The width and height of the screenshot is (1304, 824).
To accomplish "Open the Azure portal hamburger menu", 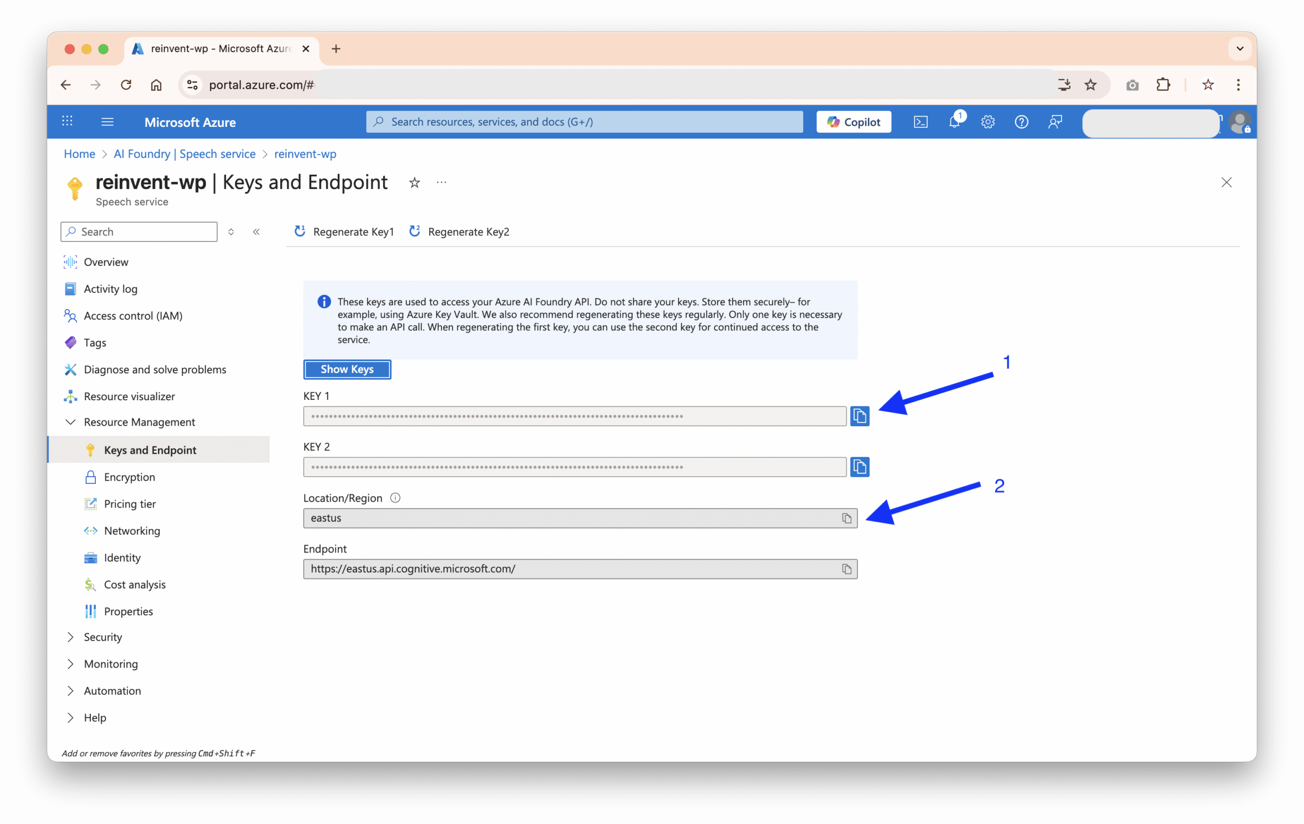I will click(107, 122).
